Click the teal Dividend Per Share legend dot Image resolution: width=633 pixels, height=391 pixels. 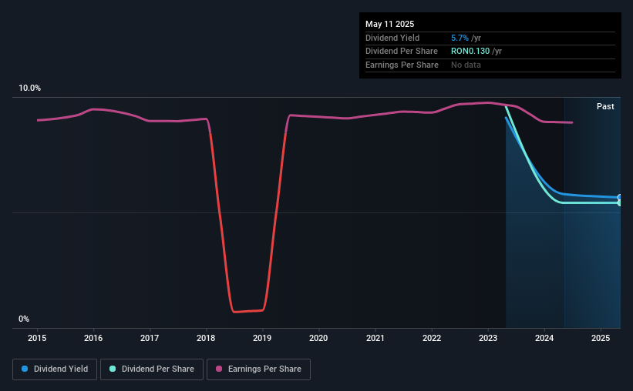tap(113, 369)
